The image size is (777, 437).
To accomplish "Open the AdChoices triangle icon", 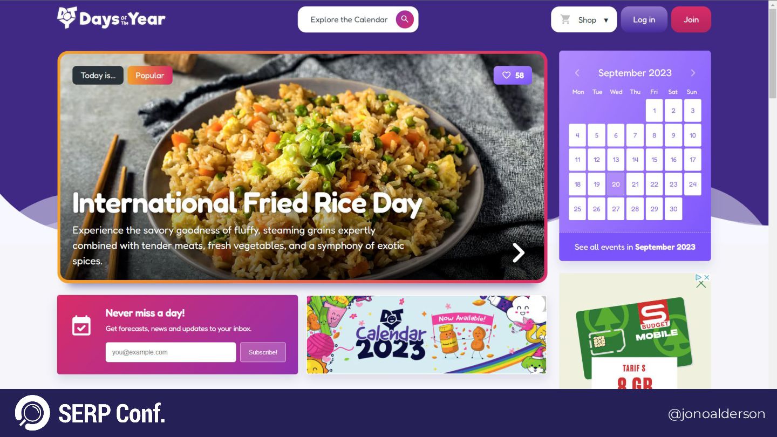I will [x=699, y=277].
